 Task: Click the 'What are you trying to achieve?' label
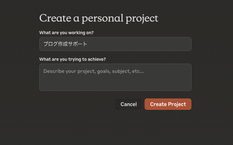72,59
